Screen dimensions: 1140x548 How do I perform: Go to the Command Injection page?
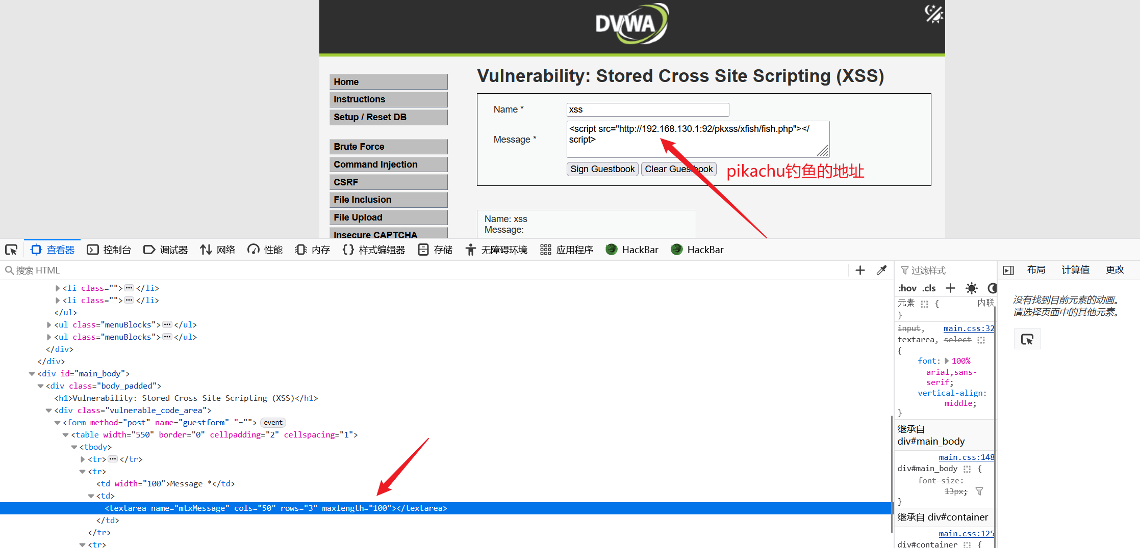[x=389, y=165]
